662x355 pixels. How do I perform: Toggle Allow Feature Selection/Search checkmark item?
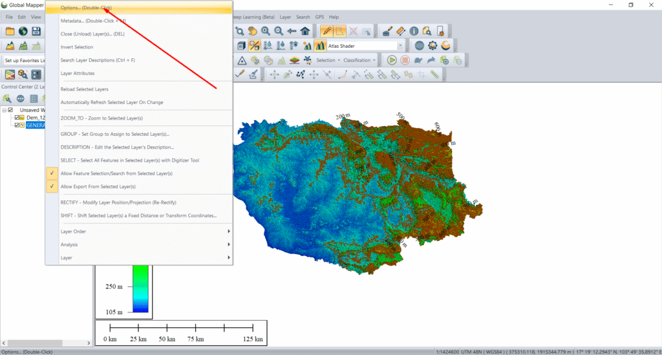coord(116,173)
